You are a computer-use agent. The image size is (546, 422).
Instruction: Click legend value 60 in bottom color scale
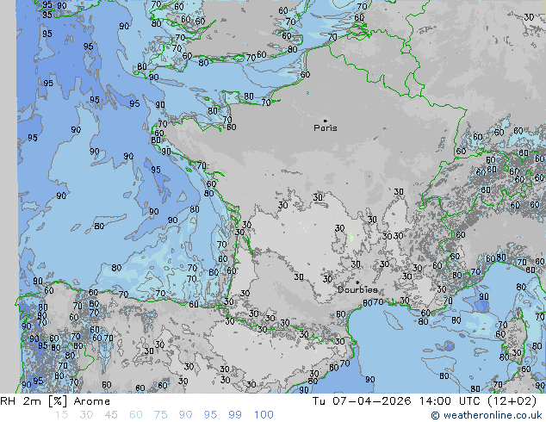136,415
